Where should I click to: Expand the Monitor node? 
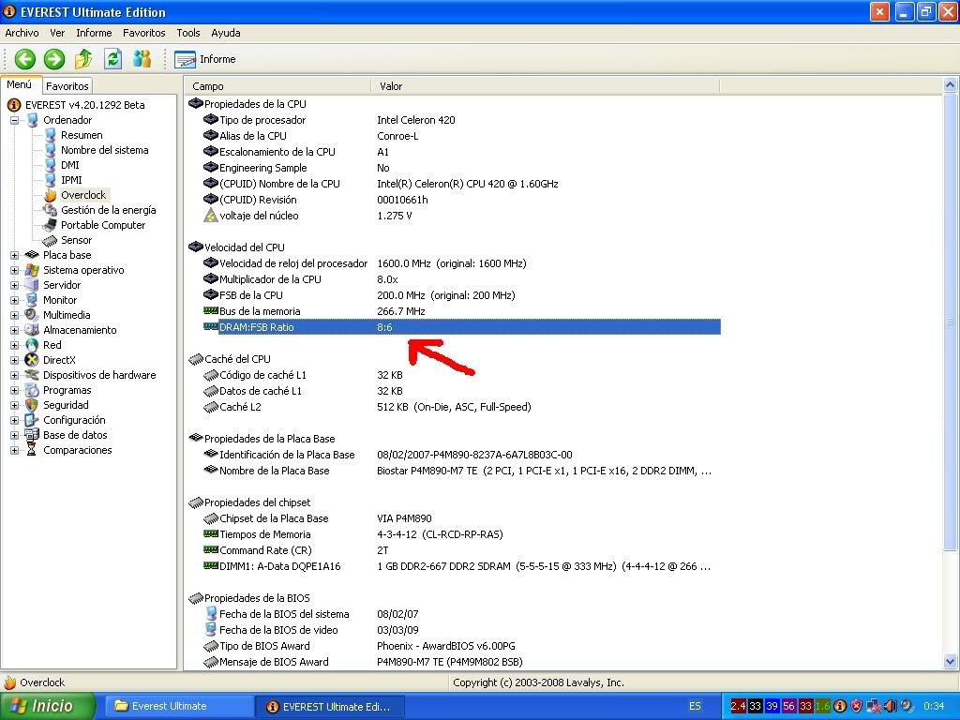pos(14,300)
